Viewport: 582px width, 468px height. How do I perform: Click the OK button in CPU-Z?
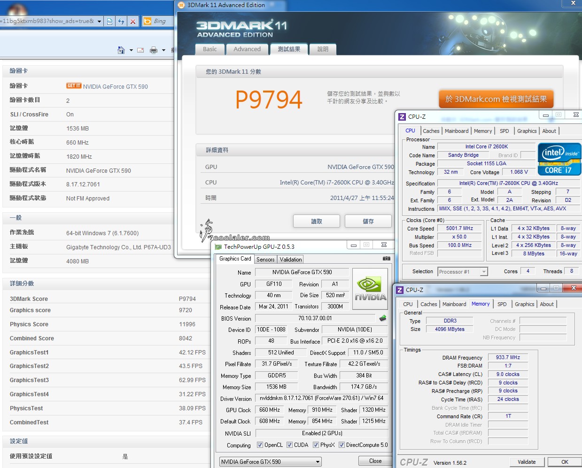pos(565,462)
